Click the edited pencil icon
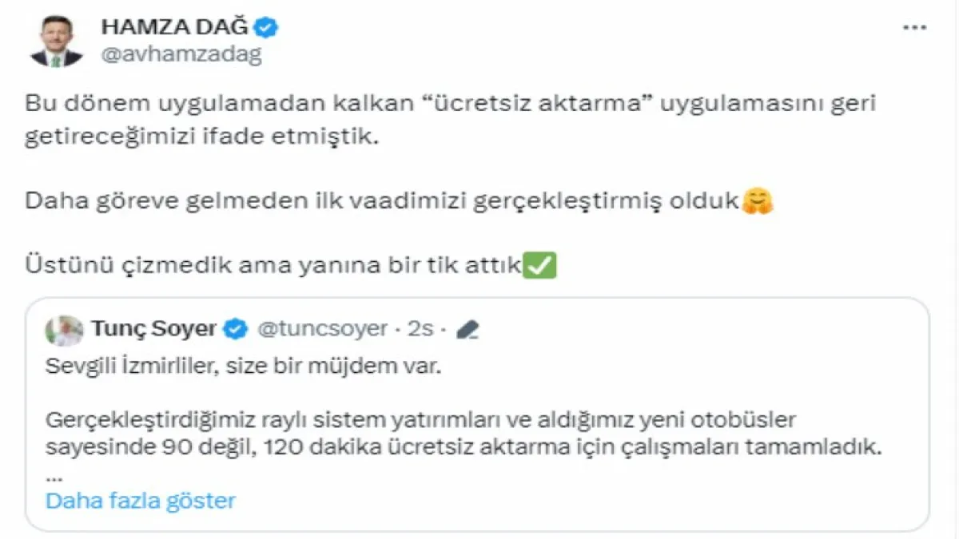The height and width of the screenshot is (539, 959). (x=468, y=329)
